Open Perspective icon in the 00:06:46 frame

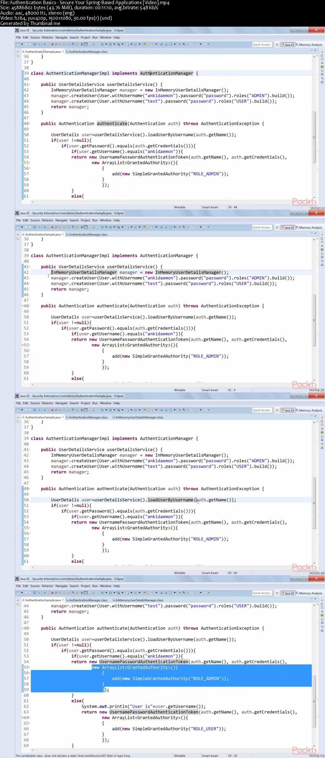(277, 410)
